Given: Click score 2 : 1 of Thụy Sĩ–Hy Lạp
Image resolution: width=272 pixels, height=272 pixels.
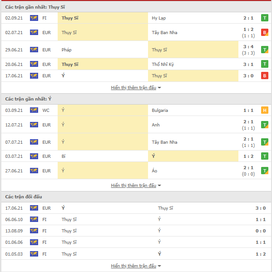Looking at the screenshot, I should click(x=248, y=18).
